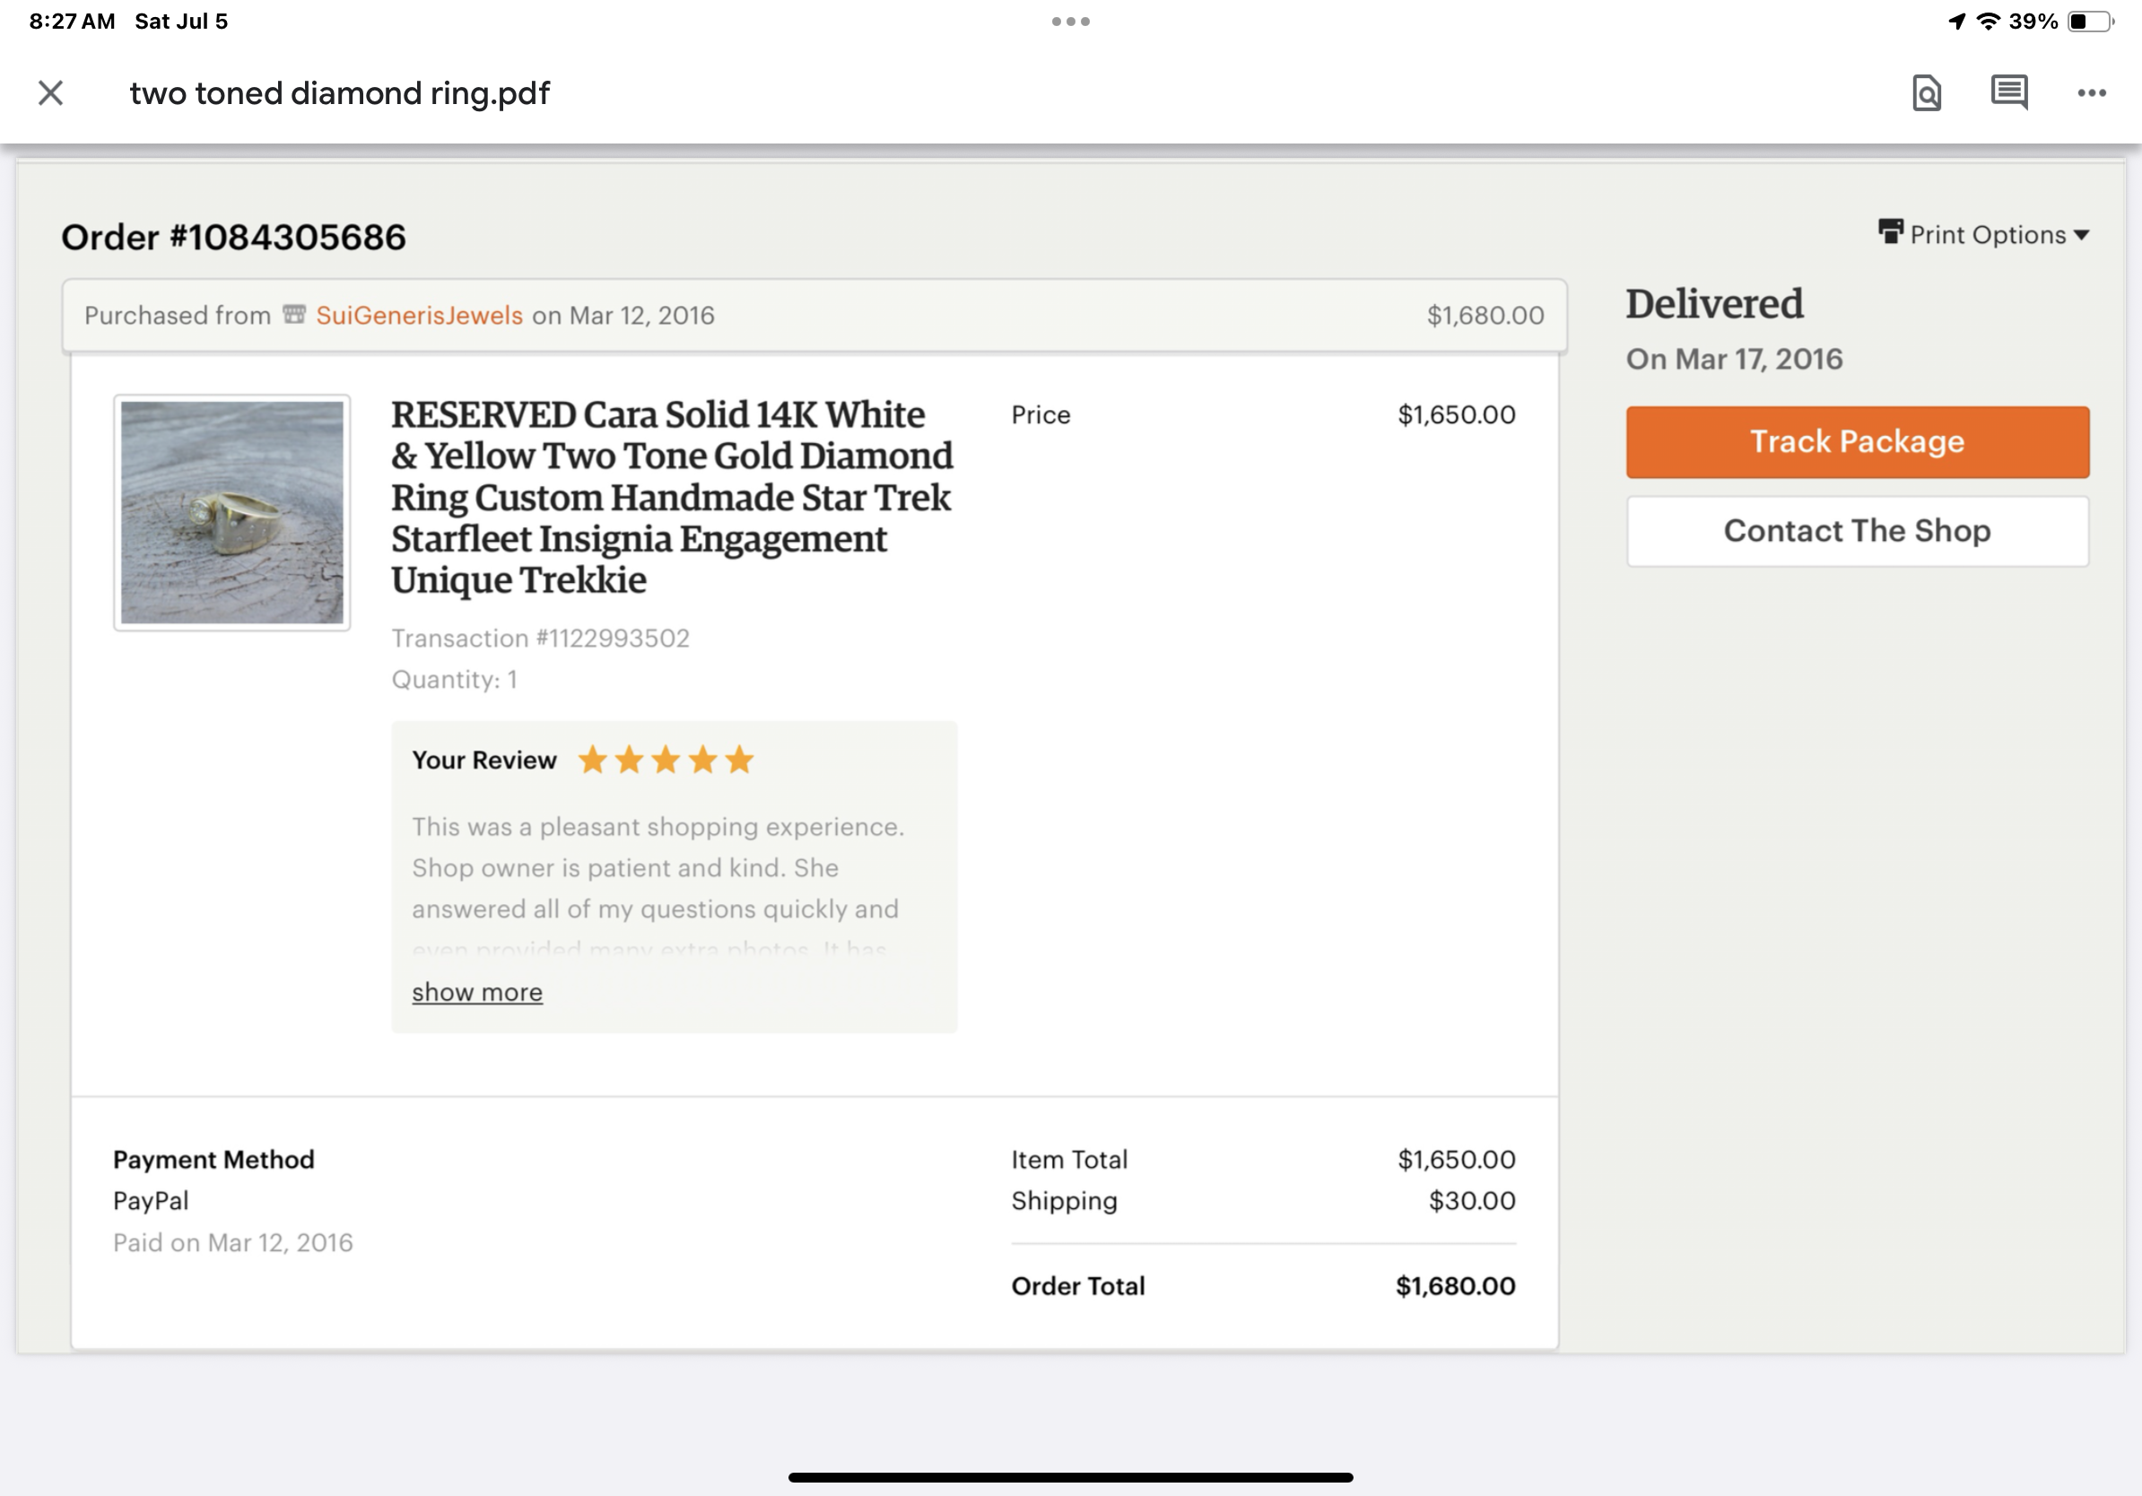Tap the home indicator bar at the bottom
2142x1496 pixels.
tap(1070, 1477)
